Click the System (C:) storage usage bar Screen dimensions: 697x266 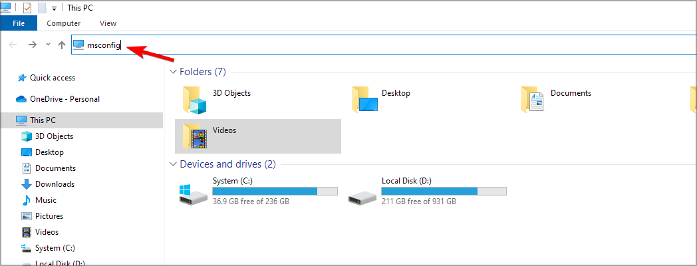tap(275, 191)
